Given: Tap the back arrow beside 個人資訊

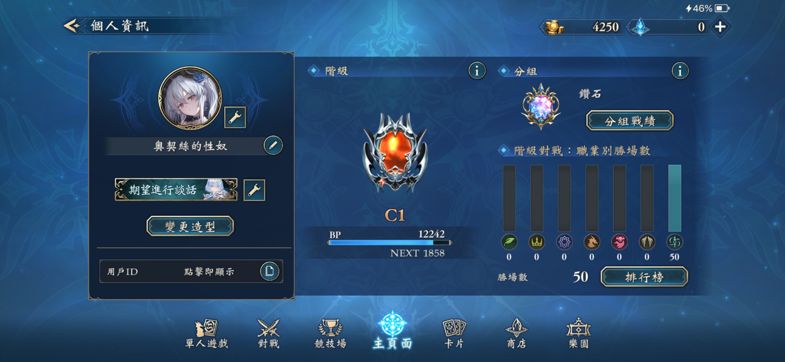Looking at the screenshot, I should pyautogui.click(x=71, y=25).
